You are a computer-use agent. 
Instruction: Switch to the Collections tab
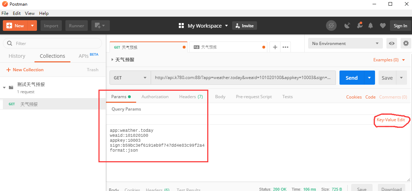[52, 56]
